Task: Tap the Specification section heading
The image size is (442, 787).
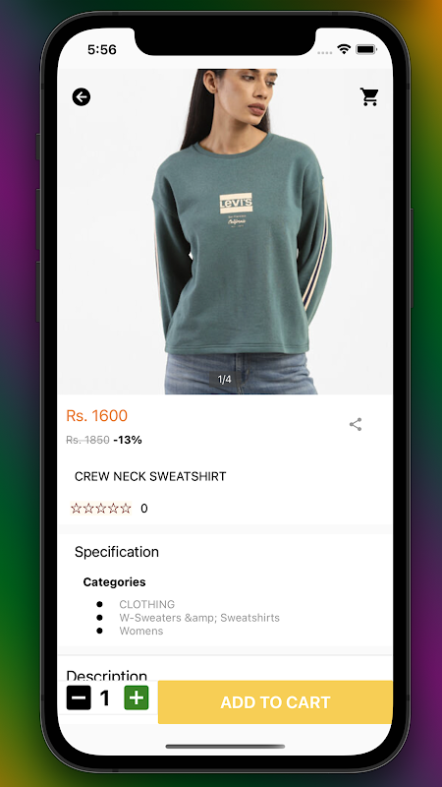Action: 117,552
